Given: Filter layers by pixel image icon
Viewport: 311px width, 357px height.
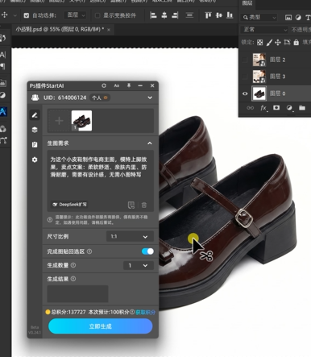Looking at the screenshot, I should [x=288, y=18].
